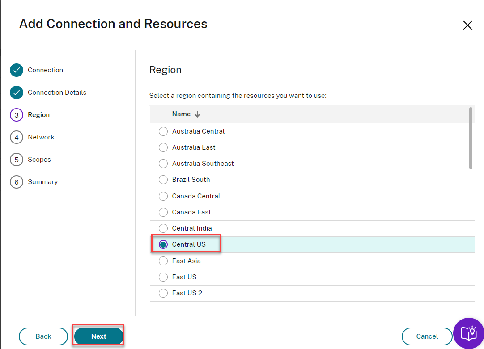This screenshot has height=349, width=484.
Task: Click the step 4 Network circle icon
Action: [x=17, y=137]
